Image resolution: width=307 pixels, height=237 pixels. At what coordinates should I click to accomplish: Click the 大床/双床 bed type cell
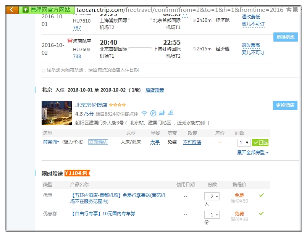coord(131,142)
